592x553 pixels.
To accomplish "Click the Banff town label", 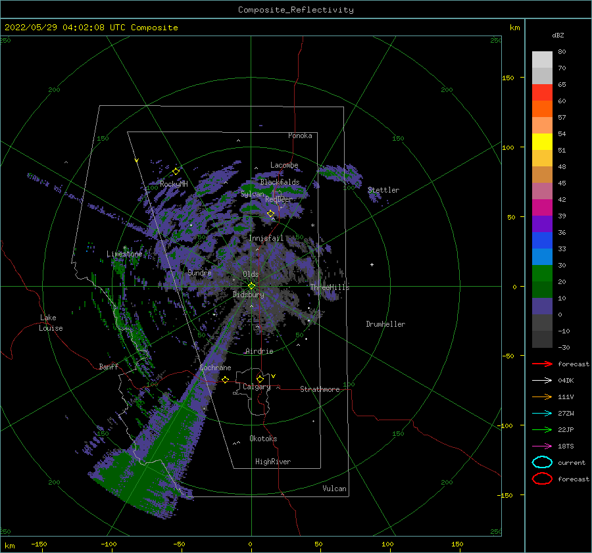I will tap(109, 366).
